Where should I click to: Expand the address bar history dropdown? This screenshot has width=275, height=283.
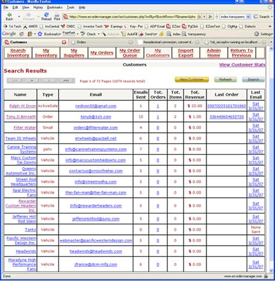pos(204,17)
